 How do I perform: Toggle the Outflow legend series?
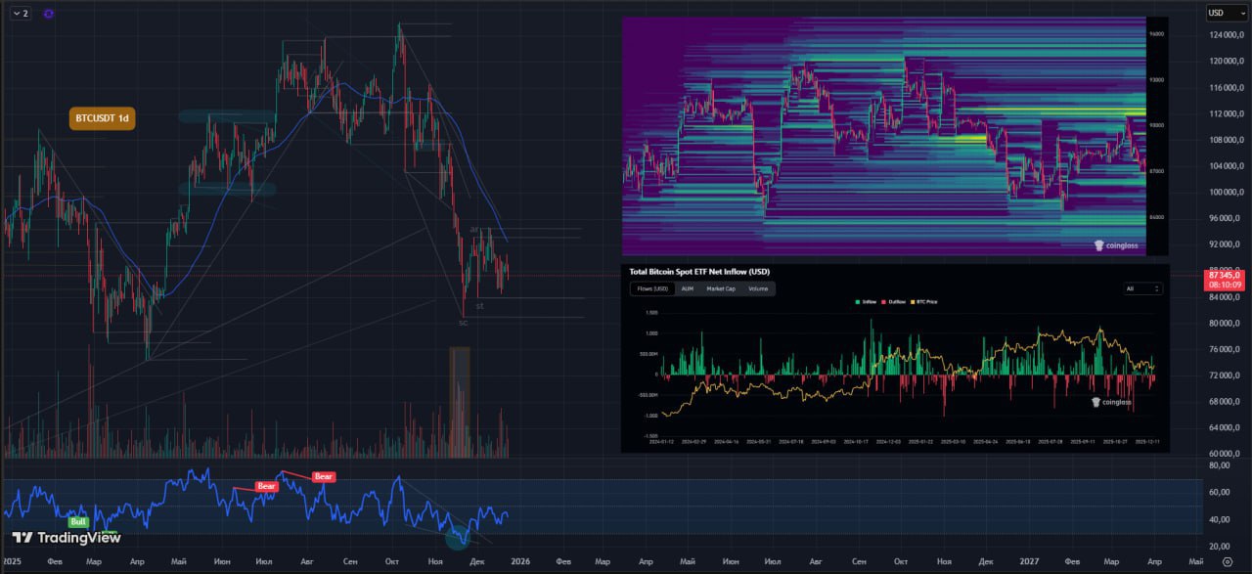pyautogui.click(x=892, y=302)
